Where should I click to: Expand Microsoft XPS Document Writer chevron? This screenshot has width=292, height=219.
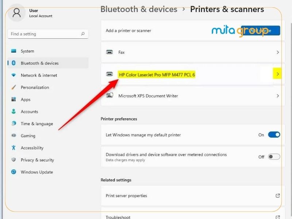click(x=278, y=96)
